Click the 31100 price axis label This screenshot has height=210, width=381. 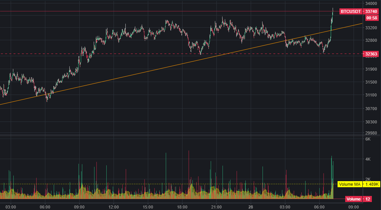pos(371,95)
